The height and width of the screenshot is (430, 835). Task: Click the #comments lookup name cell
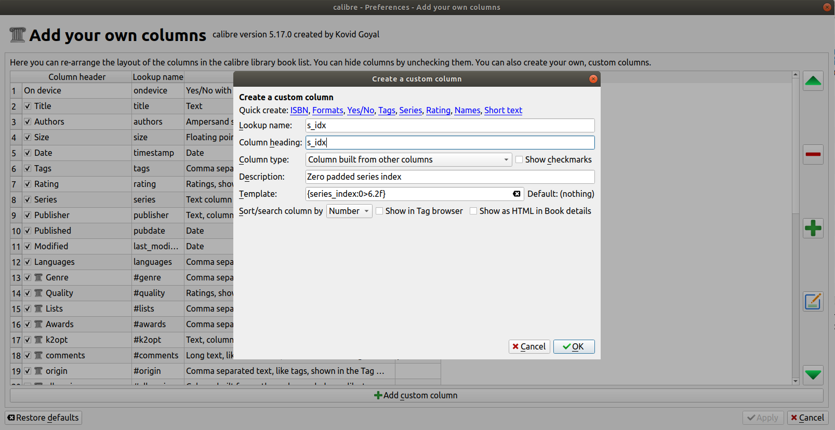pos(158,355)
